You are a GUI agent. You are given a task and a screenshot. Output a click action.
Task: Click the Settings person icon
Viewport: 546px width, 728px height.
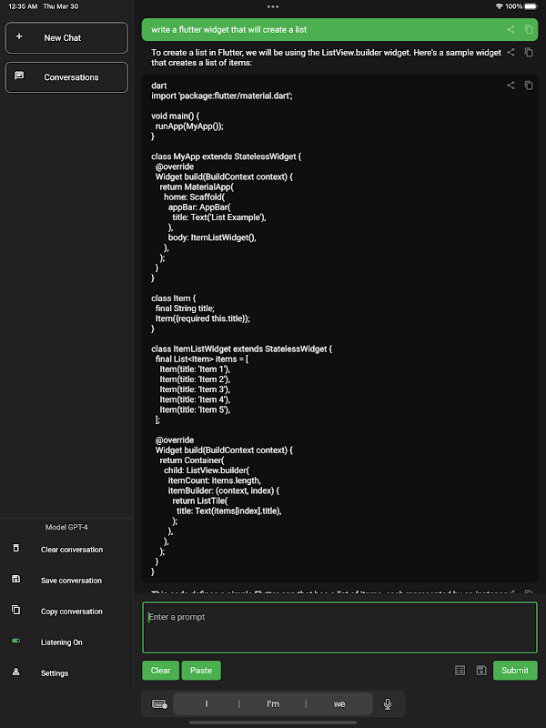(x=15, y=672)
